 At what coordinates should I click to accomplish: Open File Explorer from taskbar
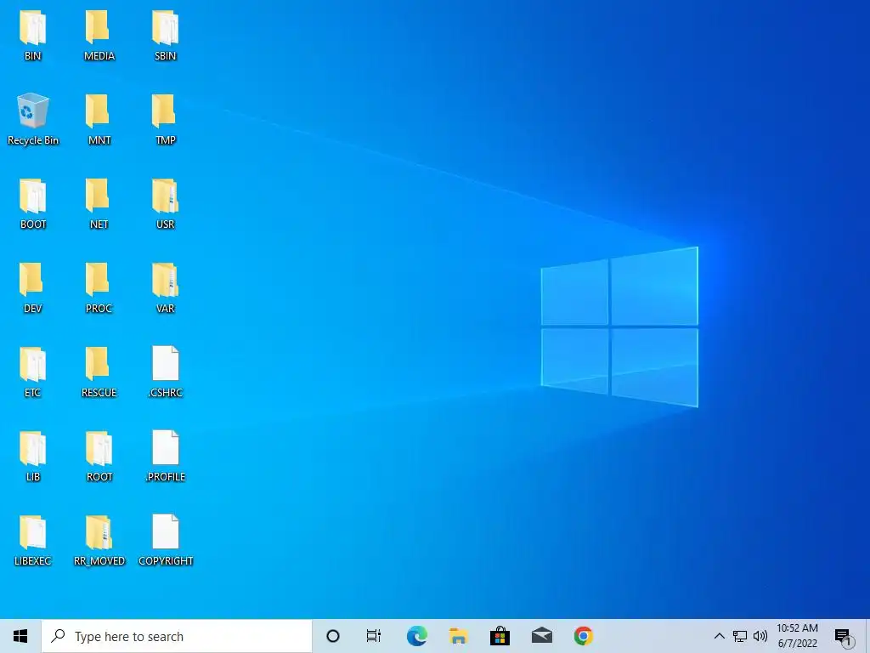click(x=458, y=636)
